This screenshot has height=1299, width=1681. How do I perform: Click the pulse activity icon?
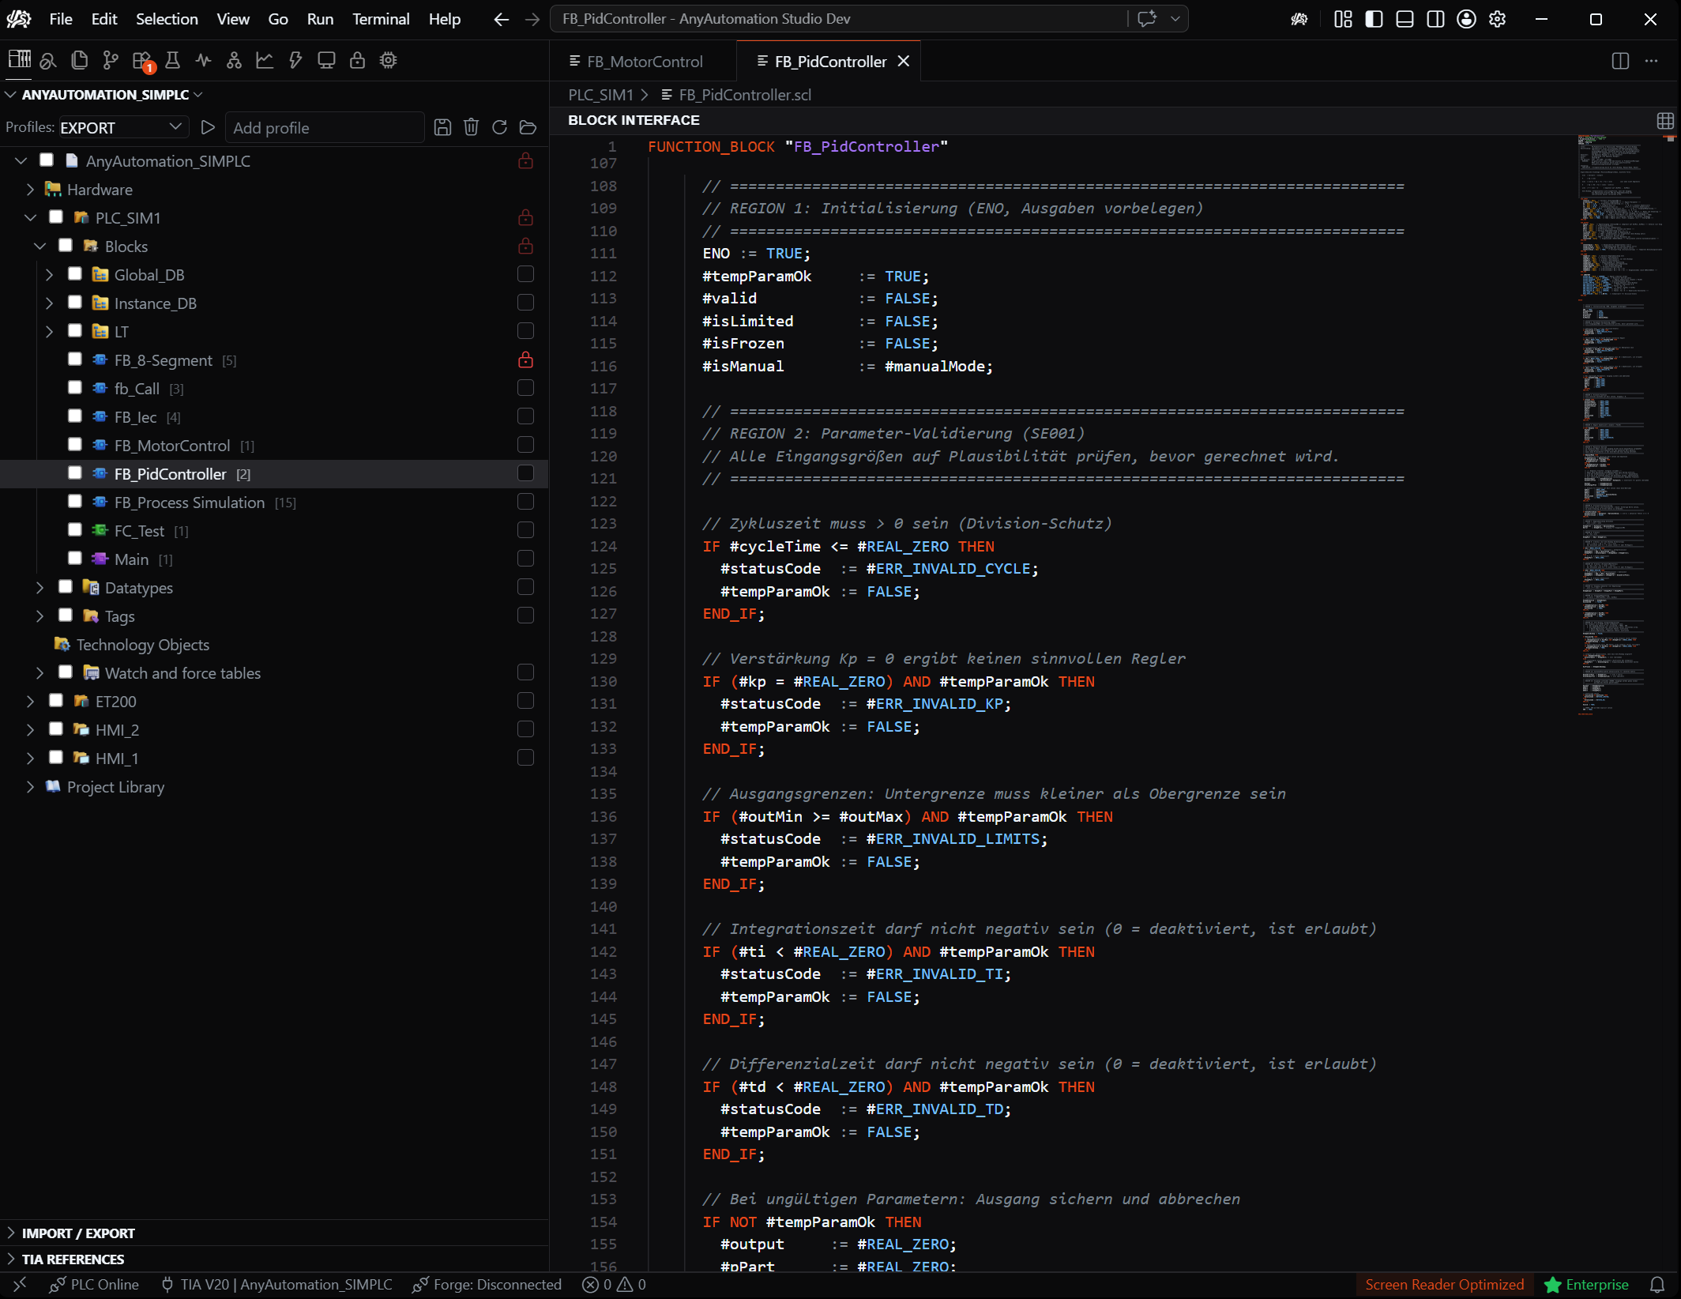coord(203,60)
